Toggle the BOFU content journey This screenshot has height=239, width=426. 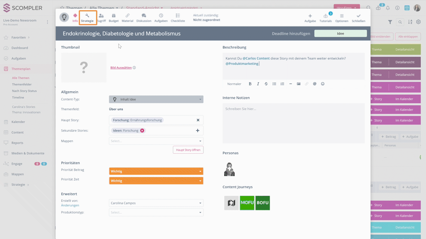[x=263, y=203]
